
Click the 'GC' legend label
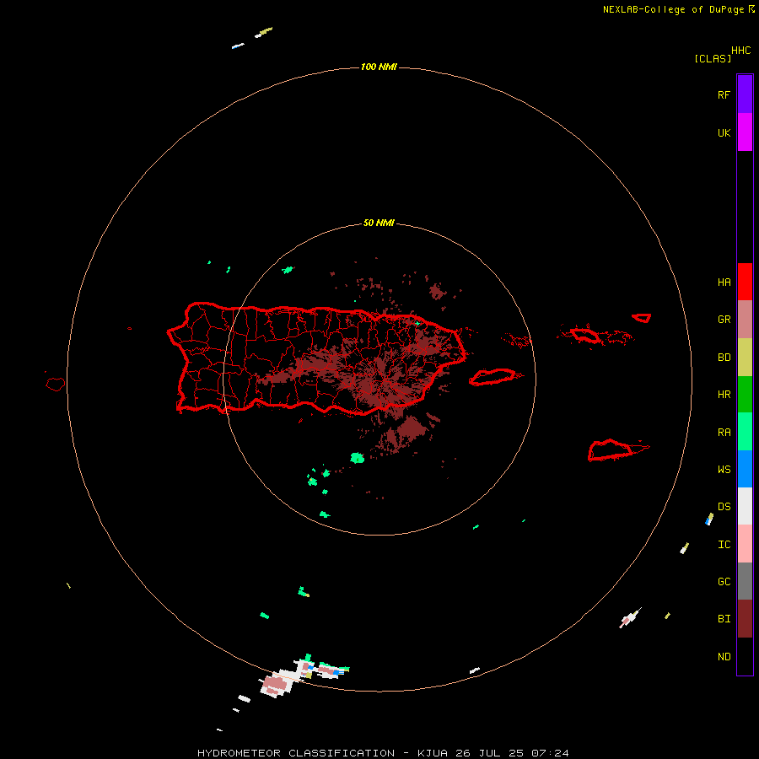point(724,581)
